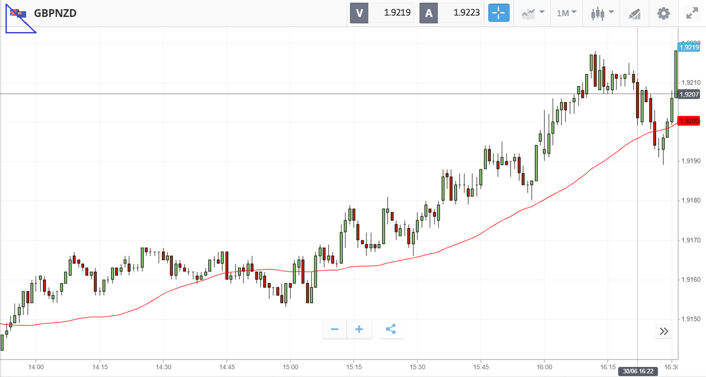
Task: Click the A buy price 1.9223 button
Action: coord(452,13)
